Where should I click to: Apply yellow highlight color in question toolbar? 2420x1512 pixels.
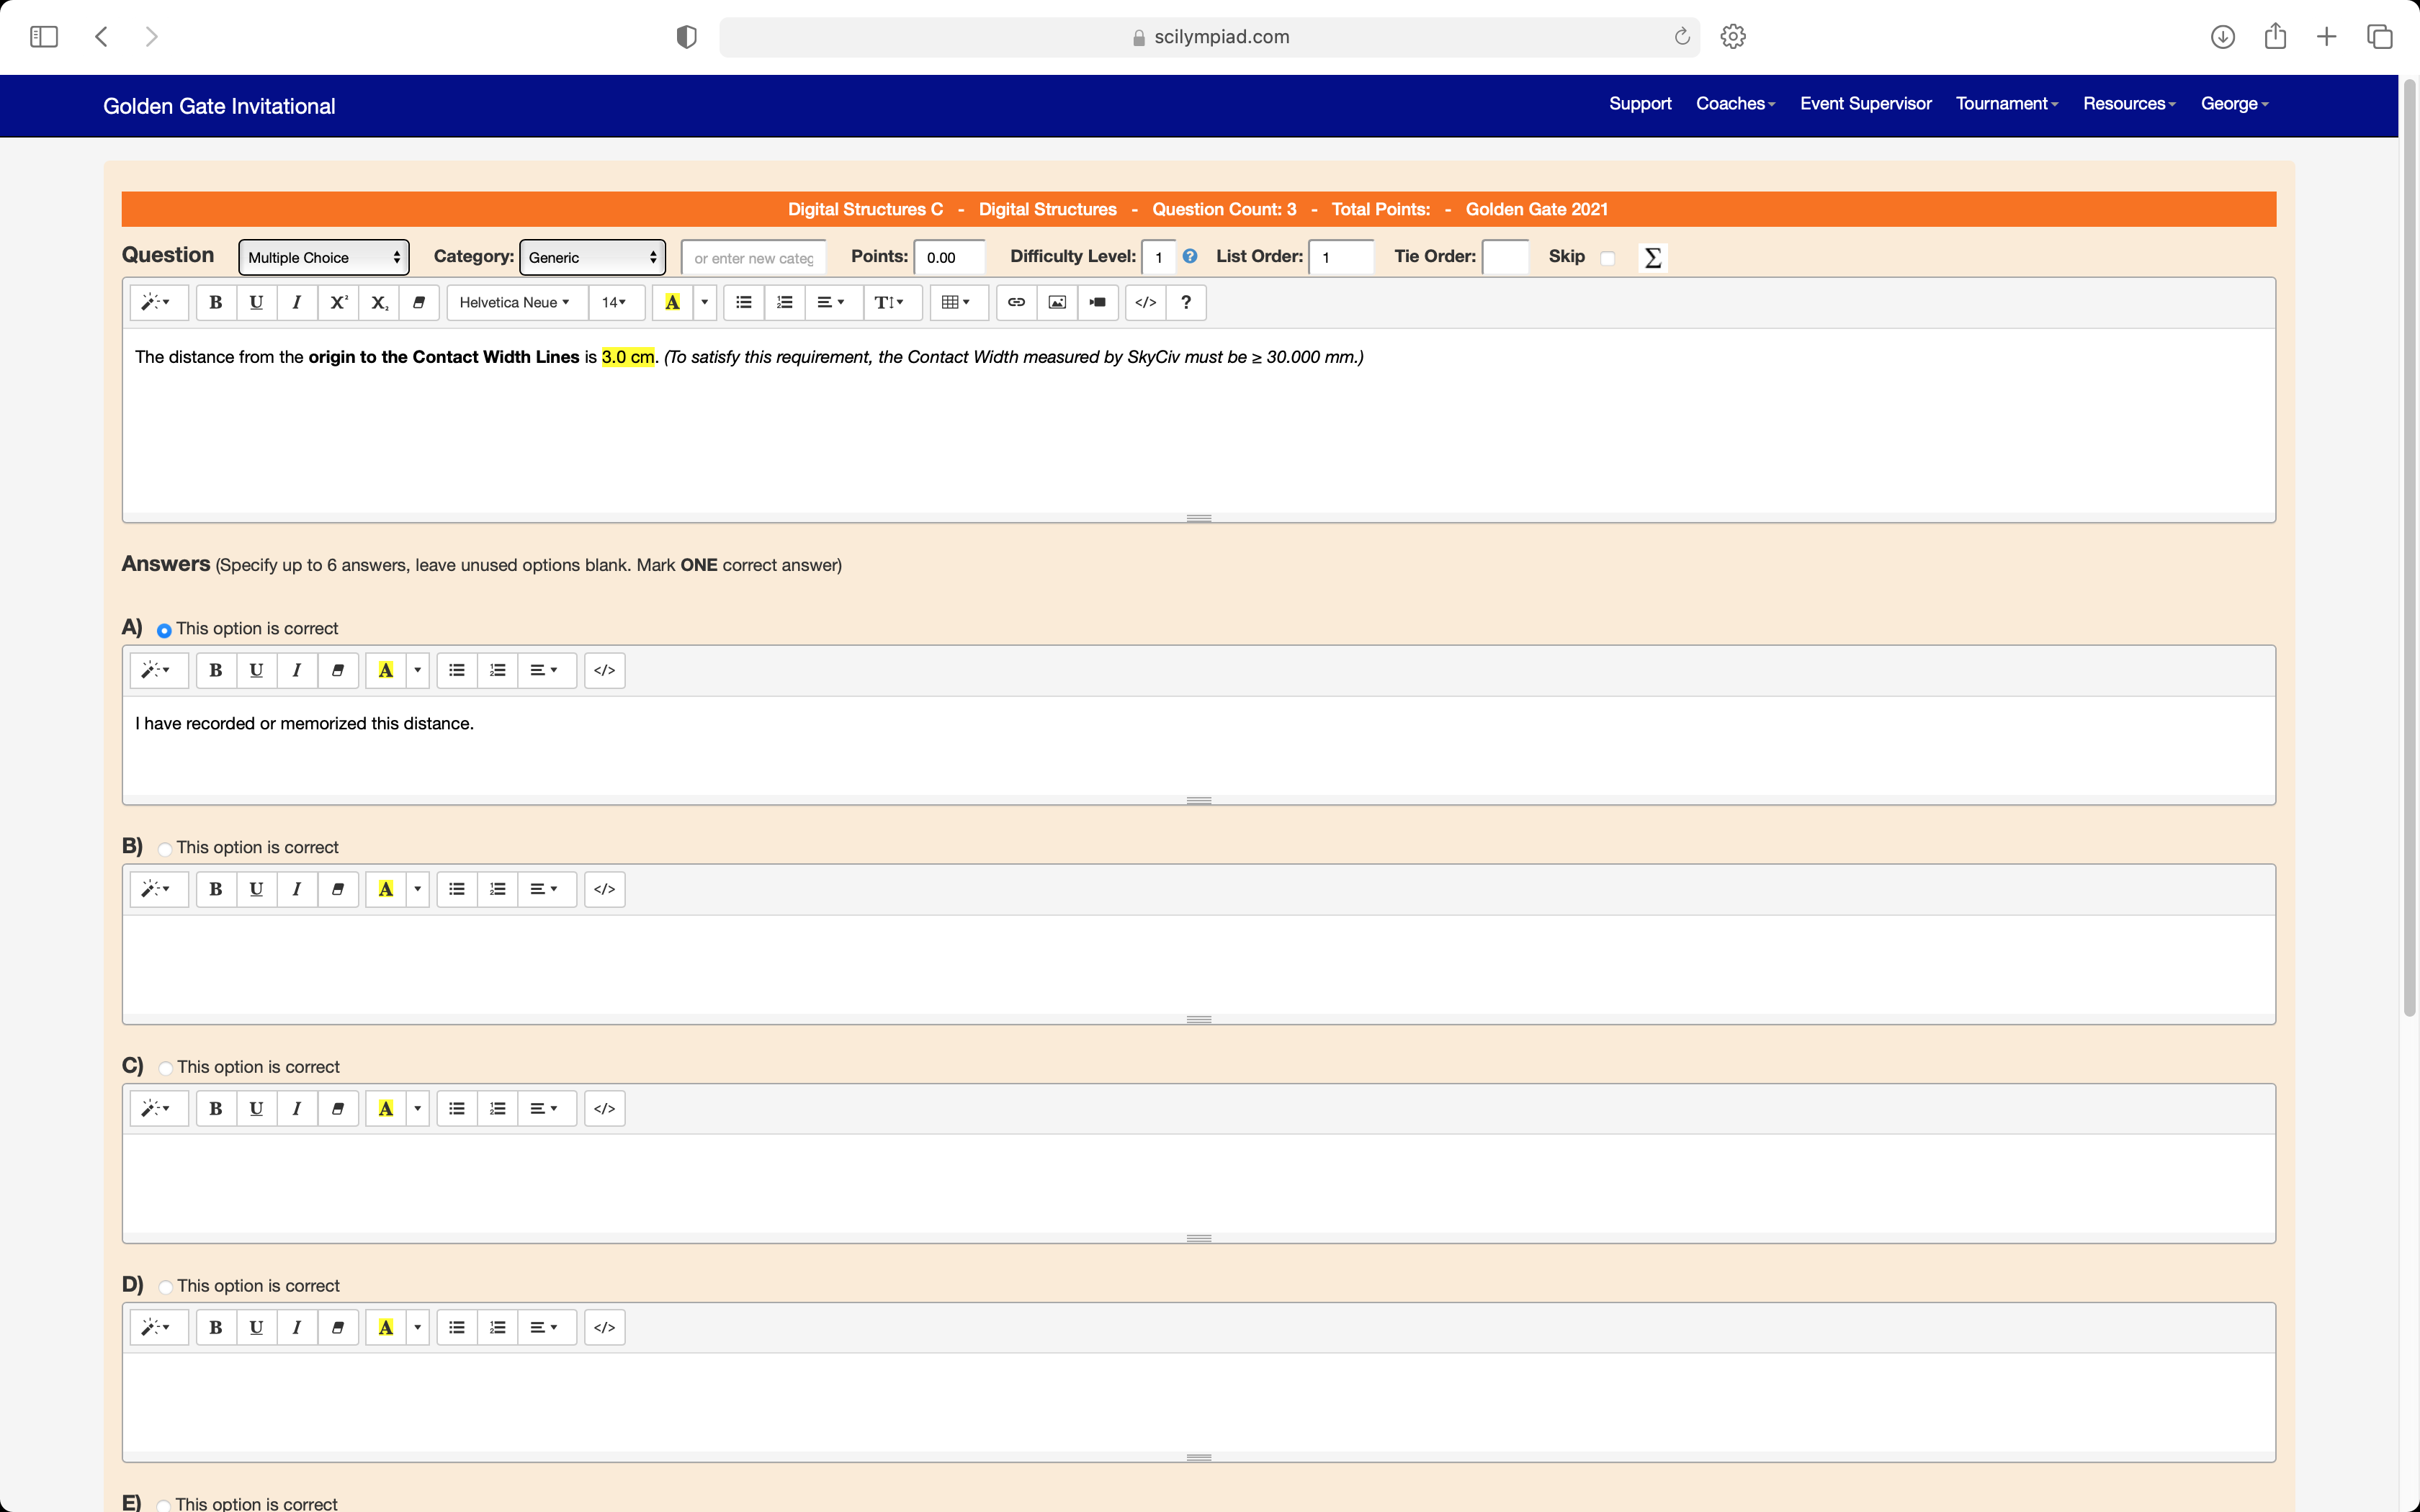point(672,302)
